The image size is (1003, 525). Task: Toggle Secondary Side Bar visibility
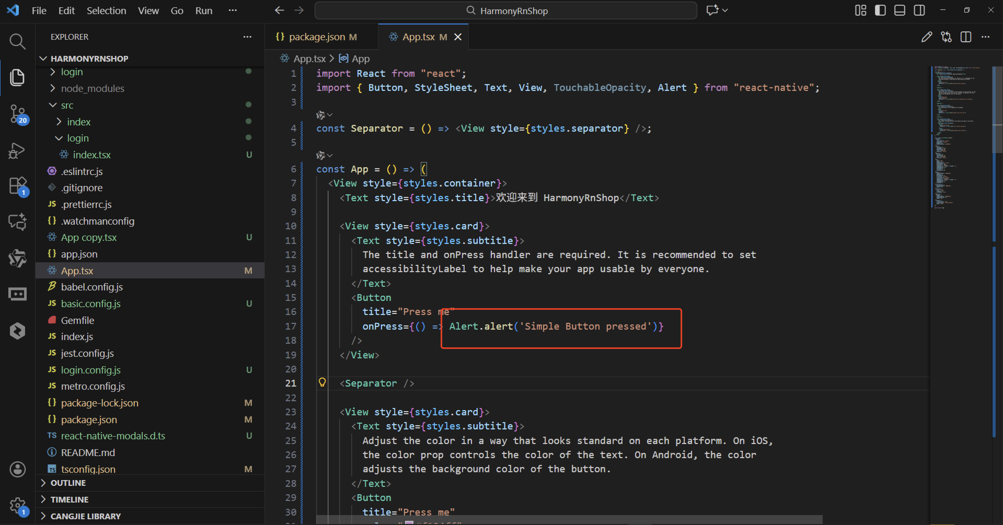[919, 10]
